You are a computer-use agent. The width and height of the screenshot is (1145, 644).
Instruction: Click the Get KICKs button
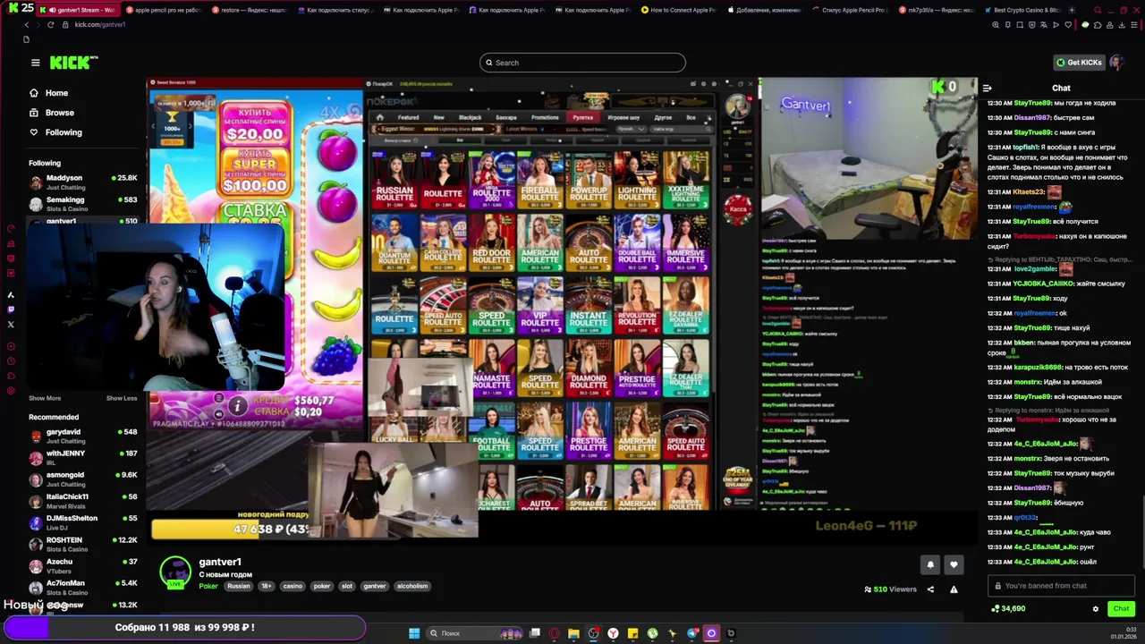(1079, 63)
